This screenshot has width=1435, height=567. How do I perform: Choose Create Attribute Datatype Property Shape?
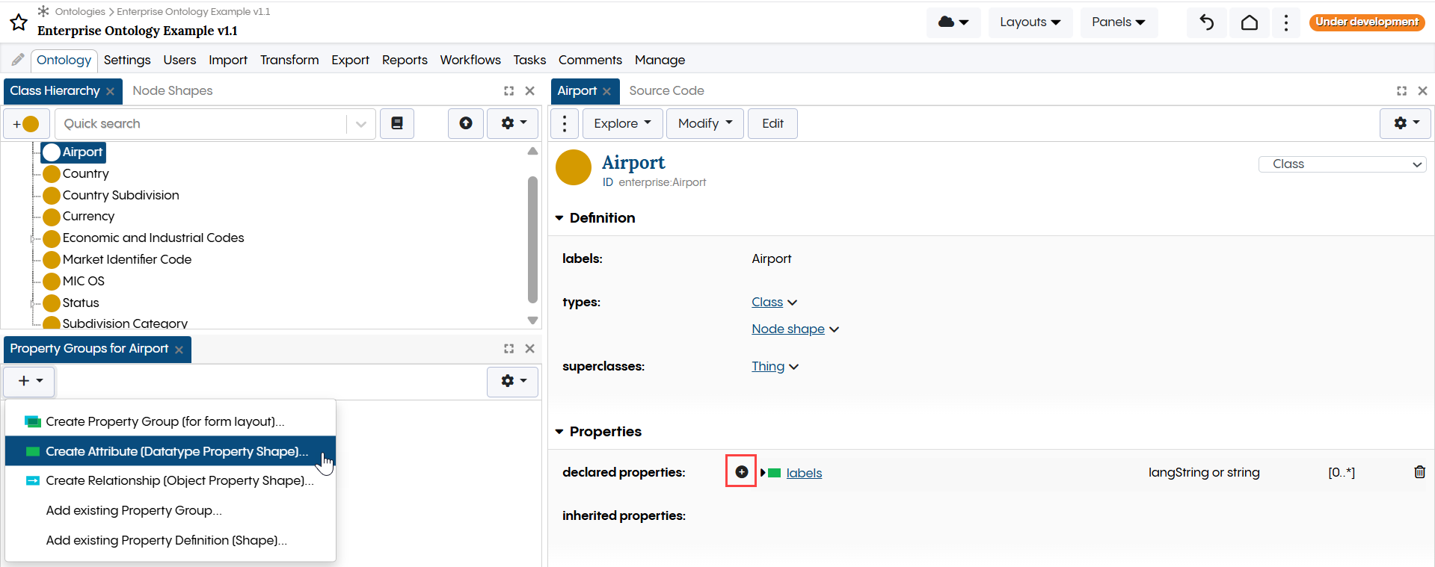click(x=170, y=451)
